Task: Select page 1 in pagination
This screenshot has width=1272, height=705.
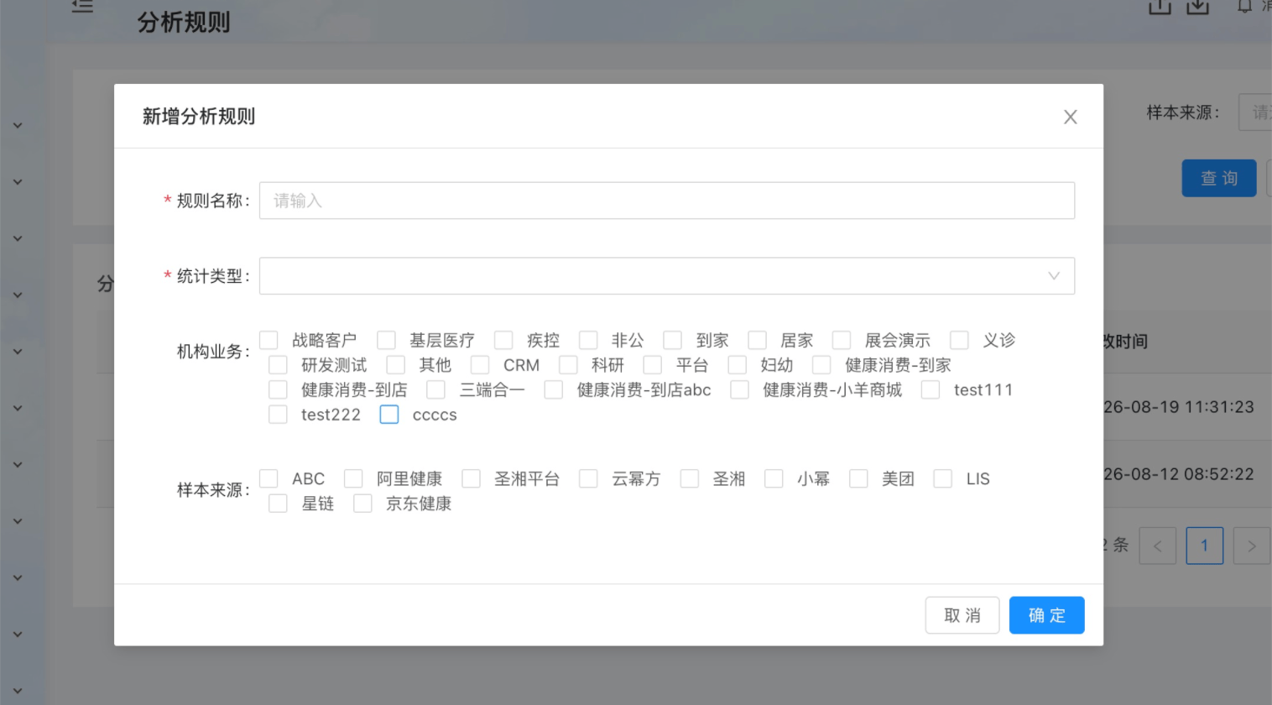Action: tap(1205, 546)
